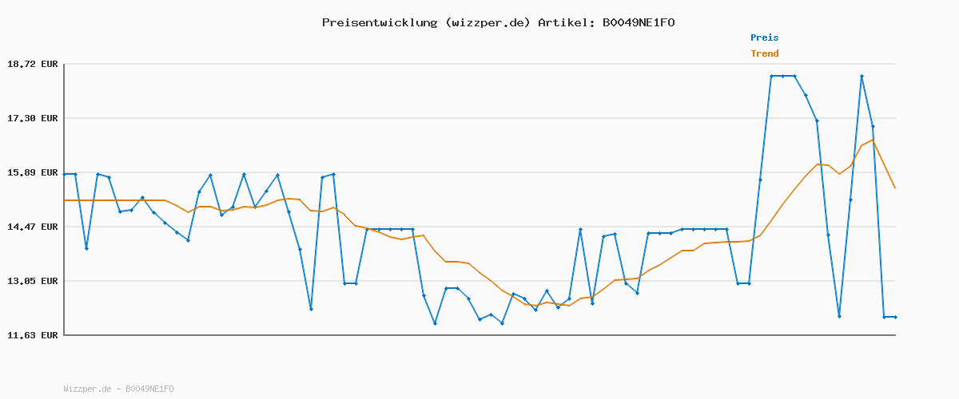Click the 13.05 EUR axis label

click(x=33, y=281)
